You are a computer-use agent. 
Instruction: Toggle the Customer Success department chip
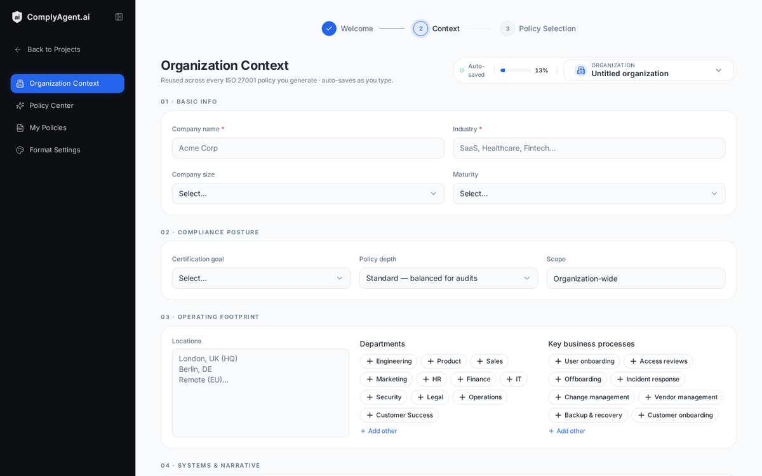point(399,415)
